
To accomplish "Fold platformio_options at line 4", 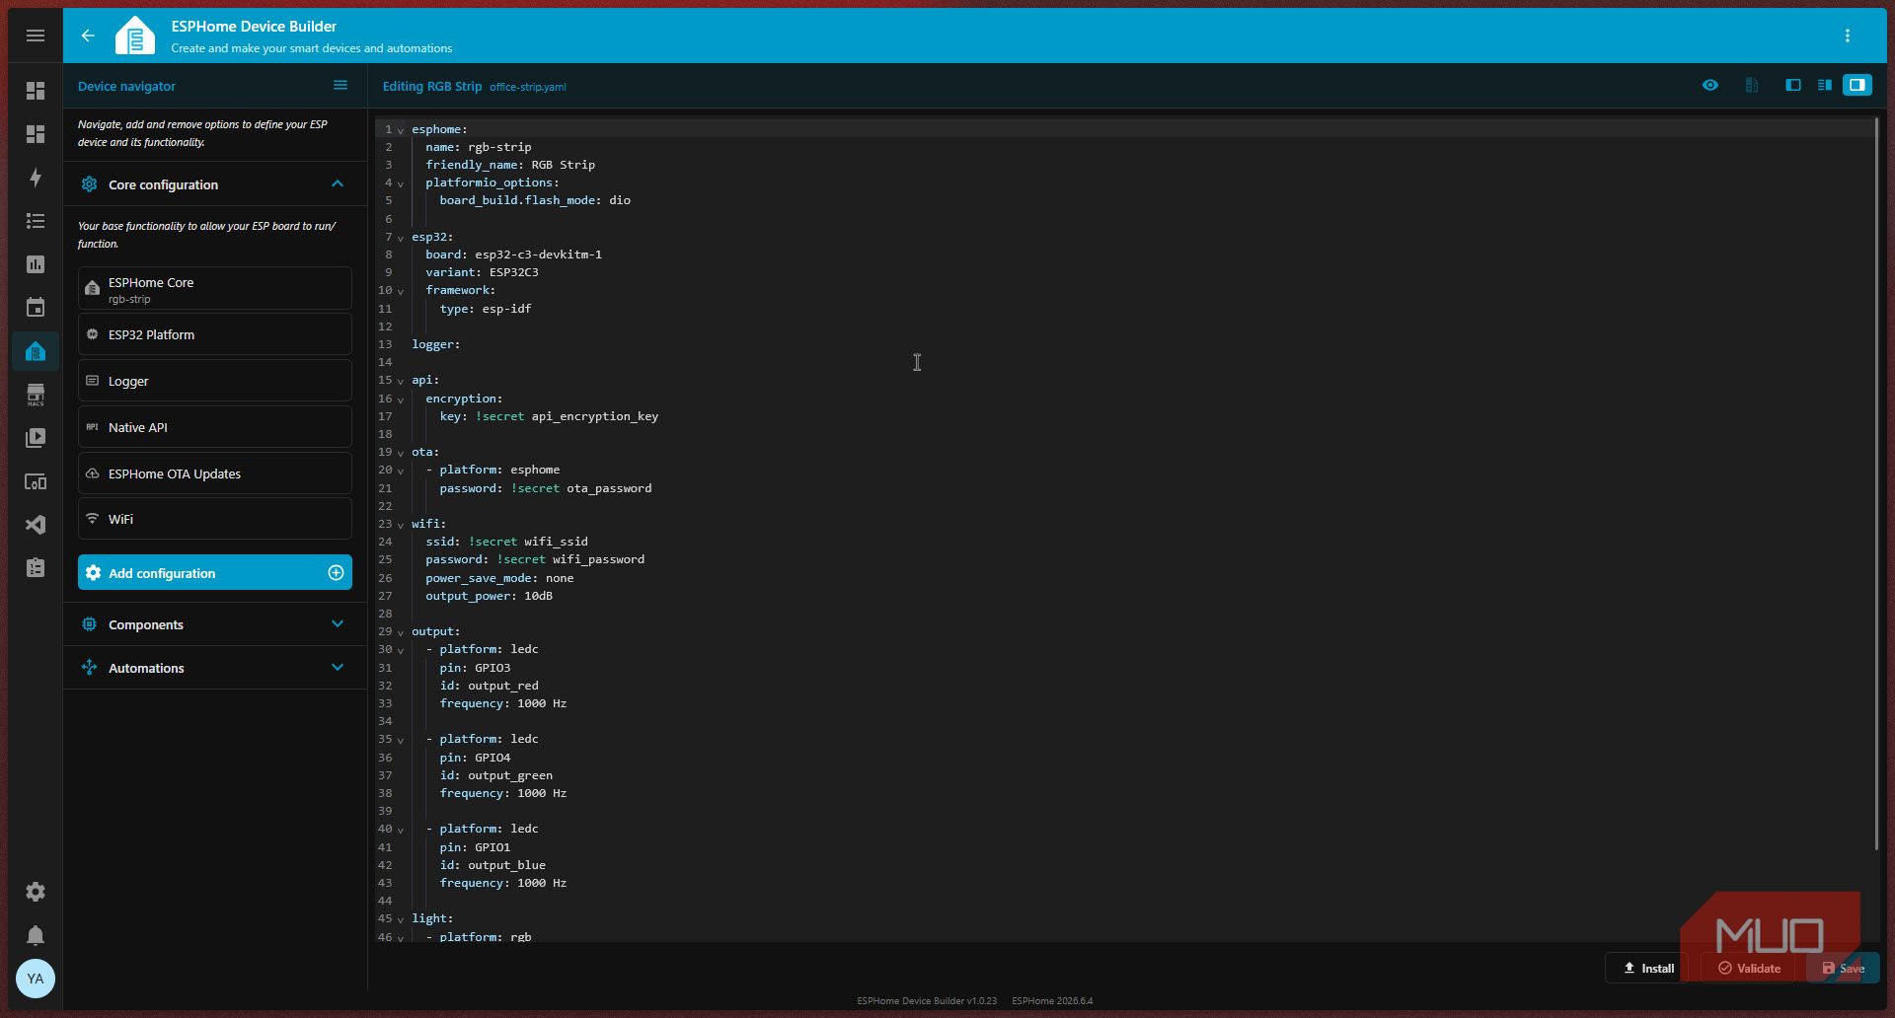I will point(401,183).
